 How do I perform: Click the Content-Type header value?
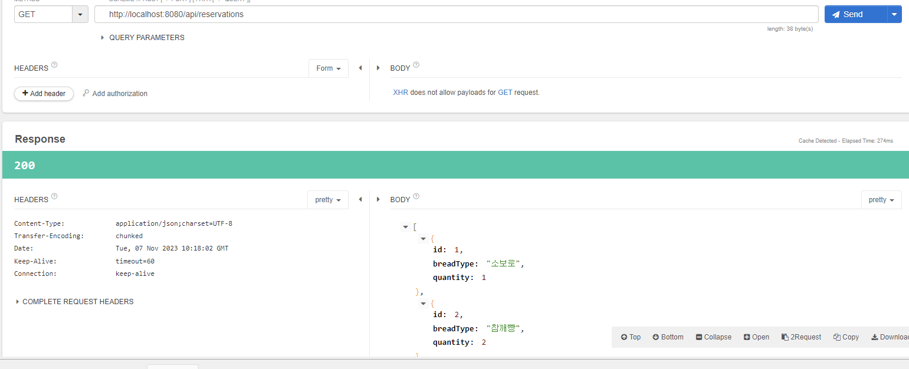174,223
